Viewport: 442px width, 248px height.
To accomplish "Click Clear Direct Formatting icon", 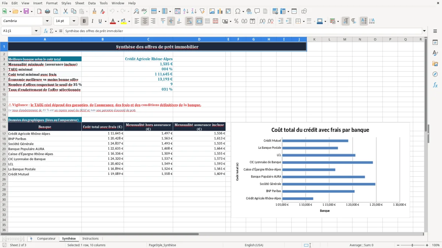I will pos(102,11).
